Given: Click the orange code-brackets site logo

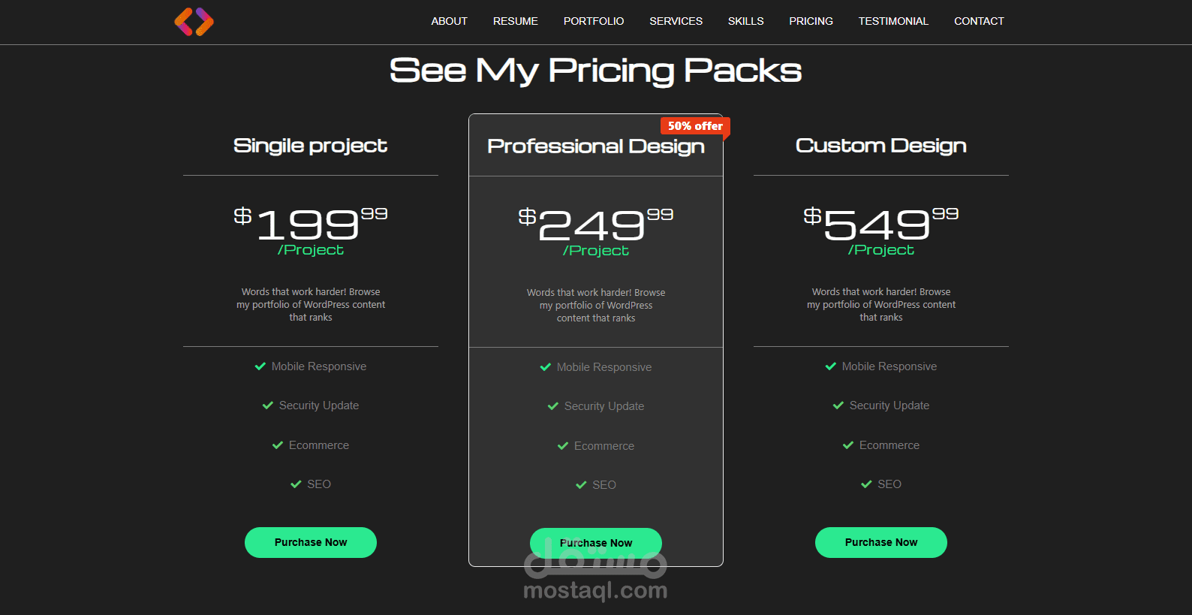Looking at the screenshot, I should [x=194, y=22].
